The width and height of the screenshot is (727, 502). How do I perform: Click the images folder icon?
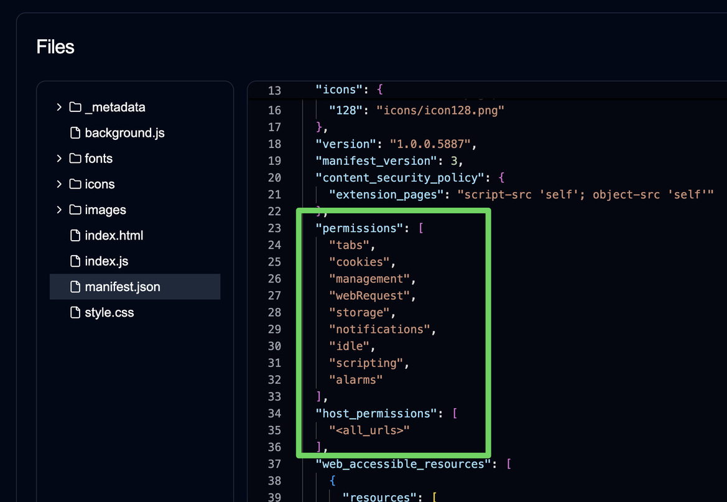(75, 210)
